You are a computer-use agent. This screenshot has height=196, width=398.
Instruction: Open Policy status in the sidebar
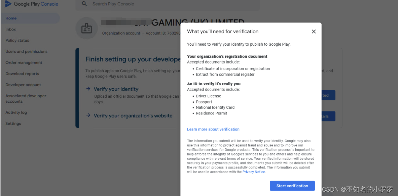point(17,41)
